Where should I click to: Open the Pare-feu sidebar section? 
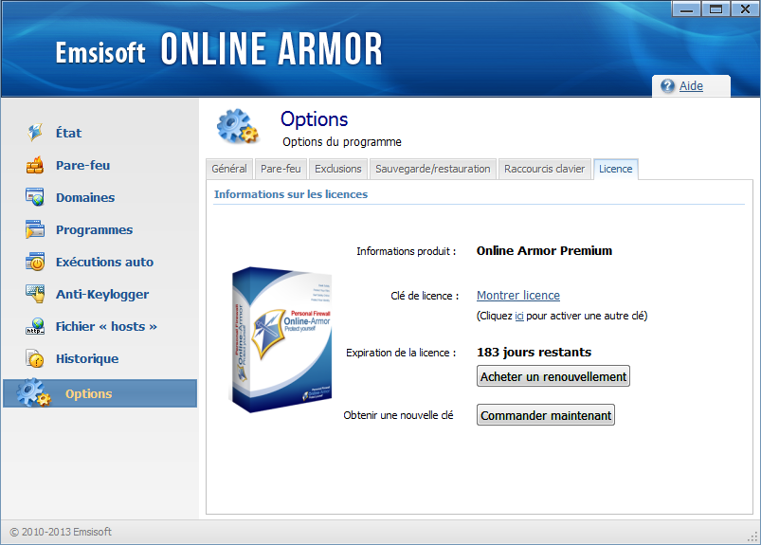[x=83, y=166]
